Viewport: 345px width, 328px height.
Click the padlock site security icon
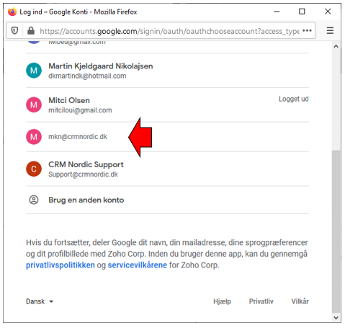31,30
